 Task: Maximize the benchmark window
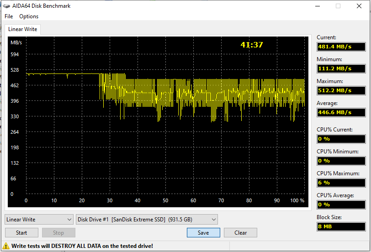[x=338, y=6]
